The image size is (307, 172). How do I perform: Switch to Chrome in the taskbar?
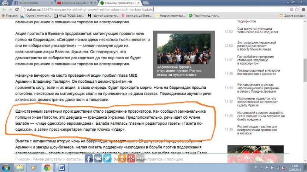click(47, 168)
